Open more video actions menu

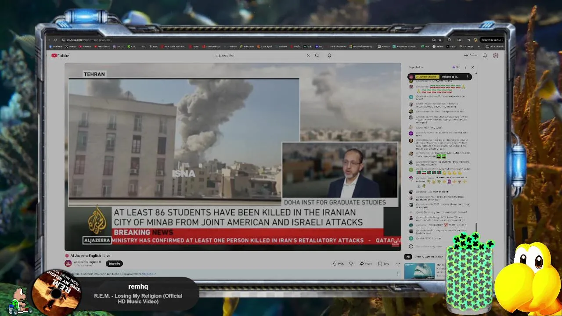[398, 263]
